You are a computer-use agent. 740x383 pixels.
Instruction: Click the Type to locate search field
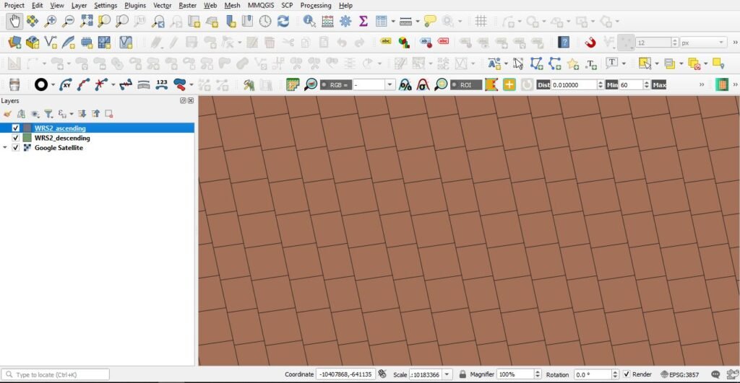coord(59,374)
